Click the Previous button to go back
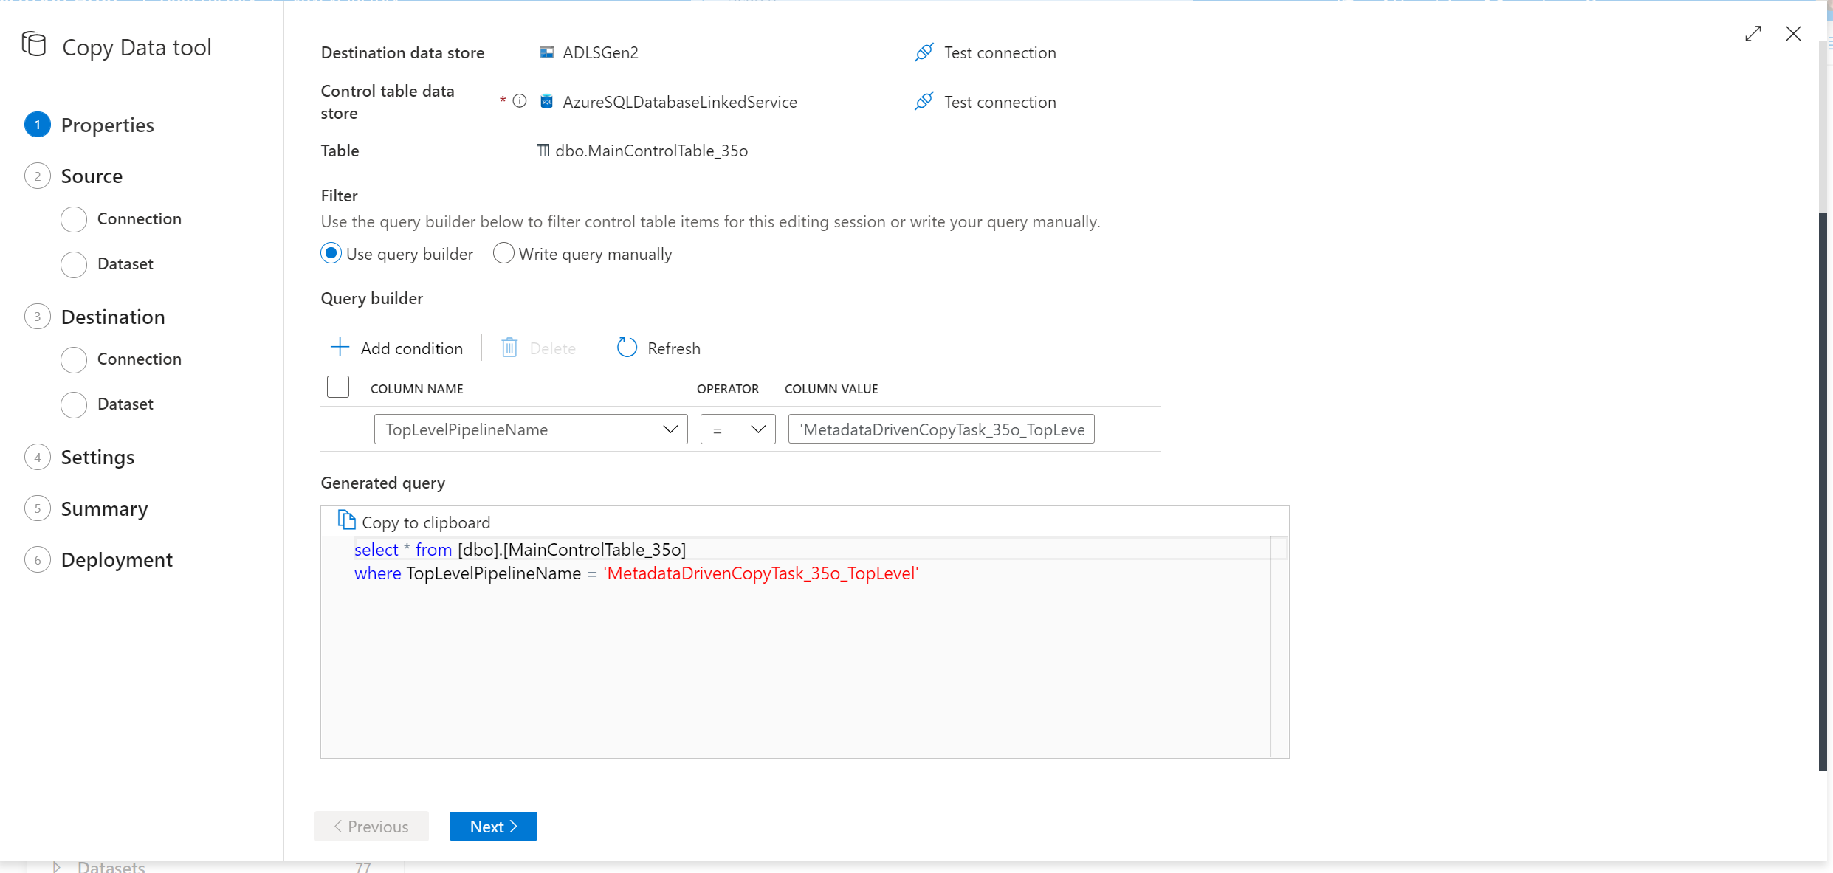1833x873 pixels. tap(371, 827)
